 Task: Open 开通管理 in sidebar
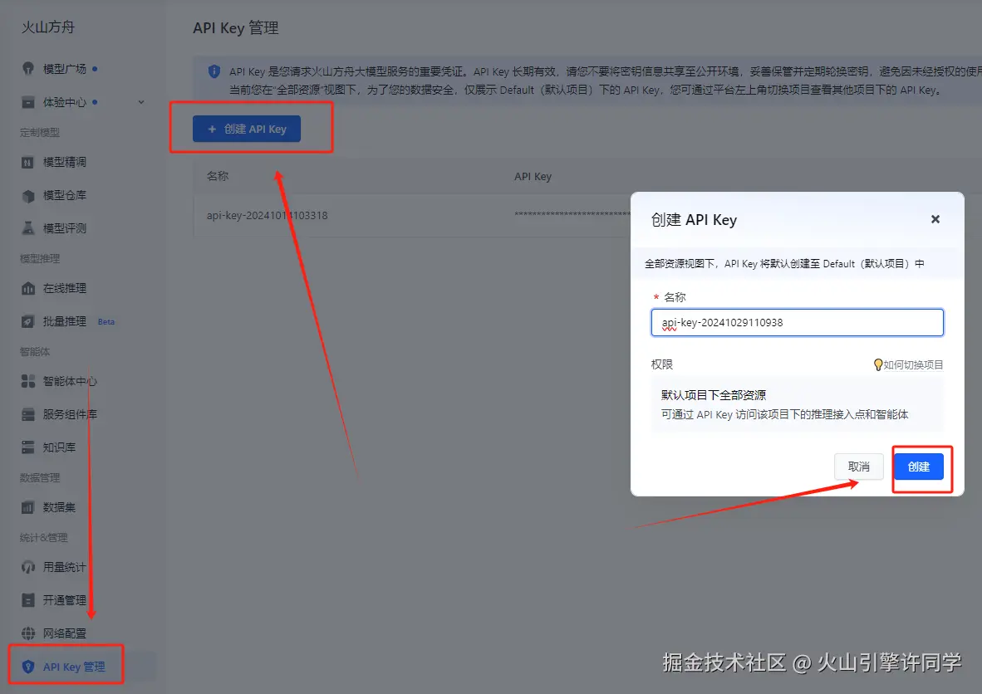point(65,600)
